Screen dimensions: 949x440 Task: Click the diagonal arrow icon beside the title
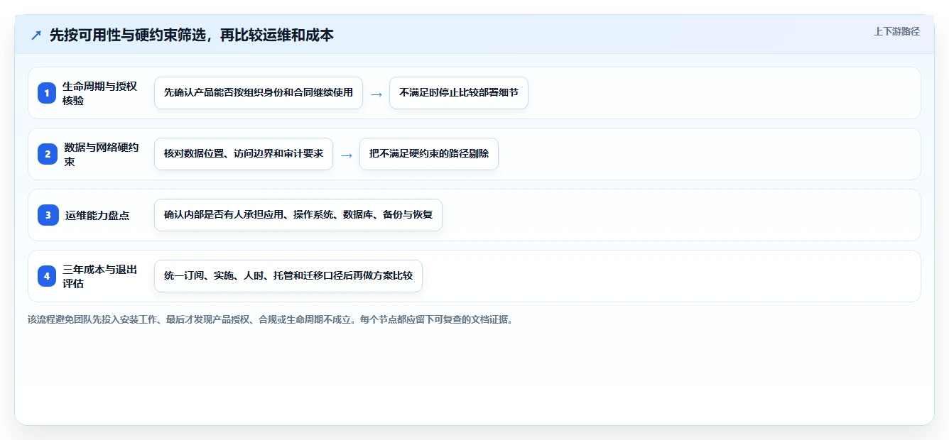point(36,35)
